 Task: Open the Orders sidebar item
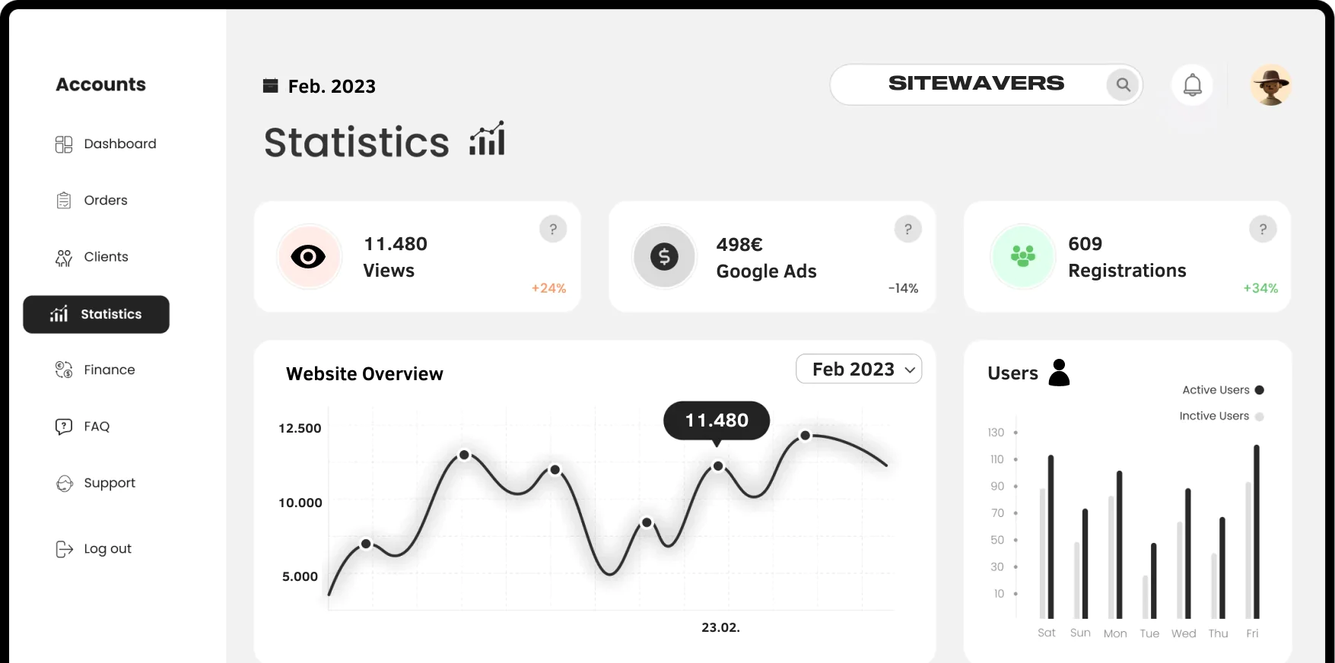tap(91, 200)
